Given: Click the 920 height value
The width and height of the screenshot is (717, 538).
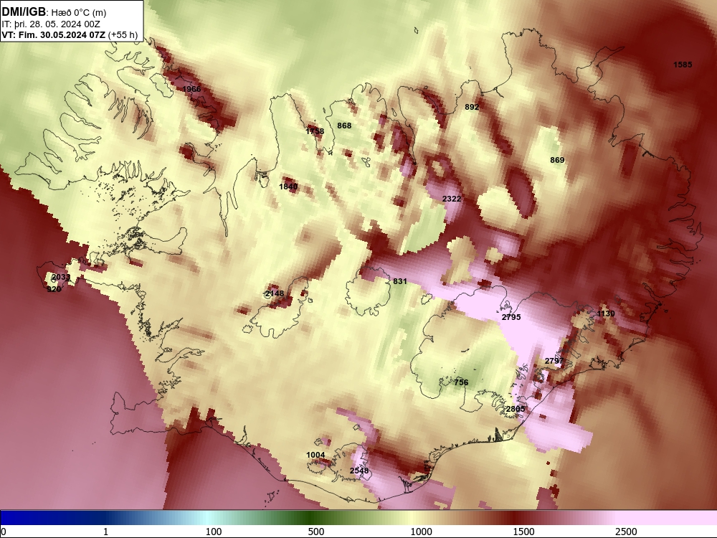Looking at the screenshot, I should pos(54,288).
